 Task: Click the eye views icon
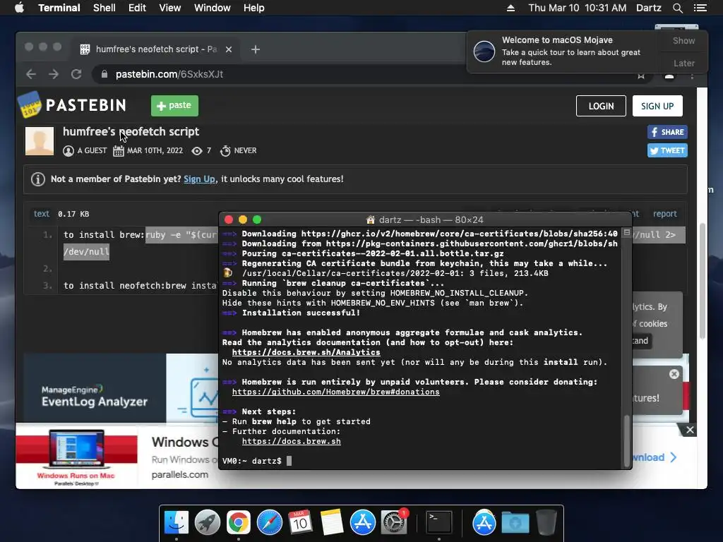(197, 151)
